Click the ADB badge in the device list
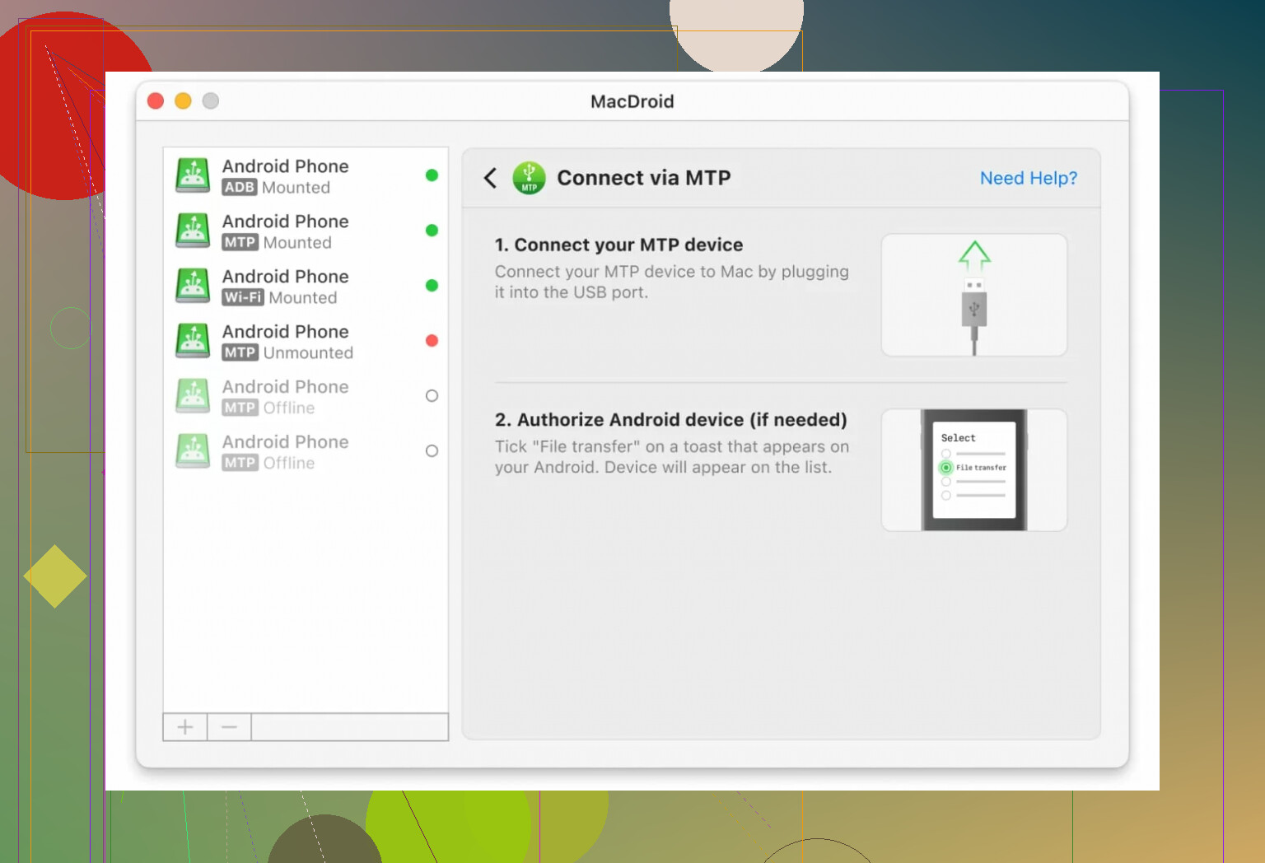 (240, 188)
